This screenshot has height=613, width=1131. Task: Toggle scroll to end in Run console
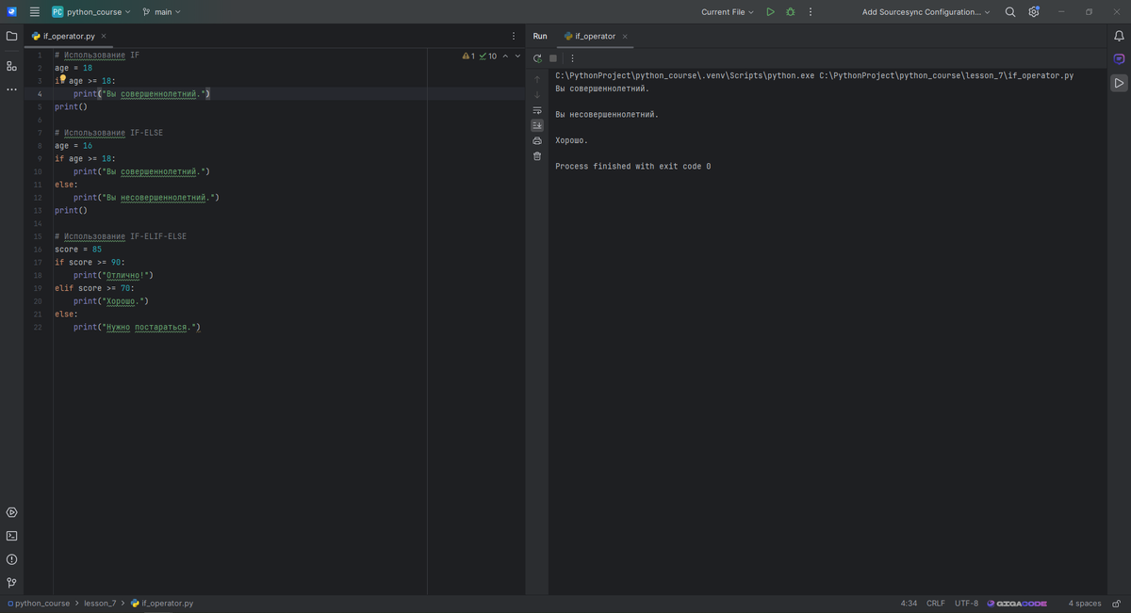tap(537, 125)
